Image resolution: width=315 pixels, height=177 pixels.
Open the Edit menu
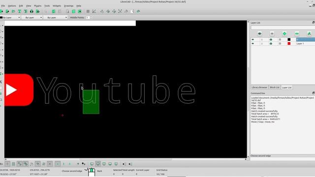(x=21, y=6)
